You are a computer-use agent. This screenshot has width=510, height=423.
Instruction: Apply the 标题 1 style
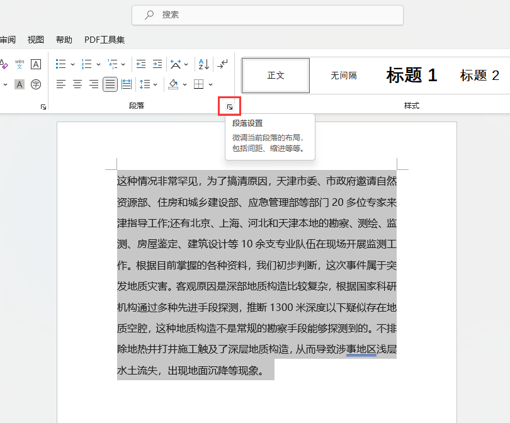click(x=411, y=76)
